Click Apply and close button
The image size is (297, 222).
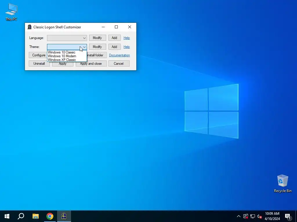(x=91, y=64)
